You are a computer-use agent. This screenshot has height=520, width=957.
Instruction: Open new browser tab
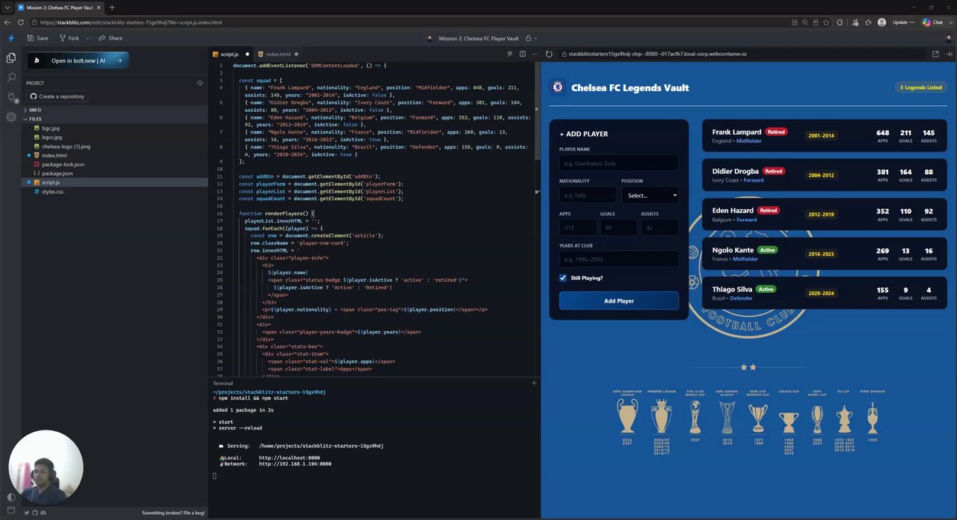[112, 7]
